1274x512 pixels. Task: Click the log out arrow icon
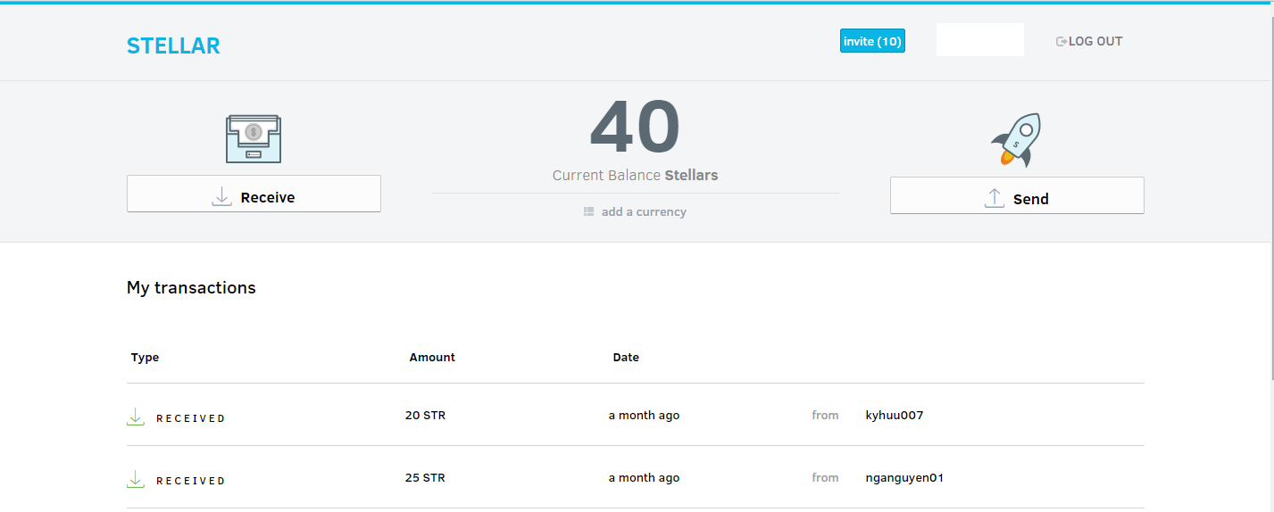click(1061, 42)
